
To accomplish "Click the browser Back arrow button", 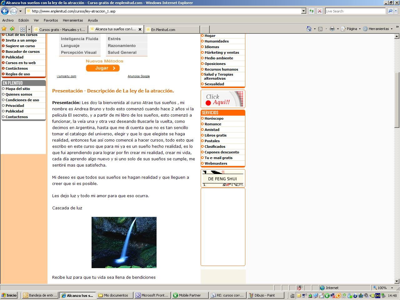I will 5,11.
